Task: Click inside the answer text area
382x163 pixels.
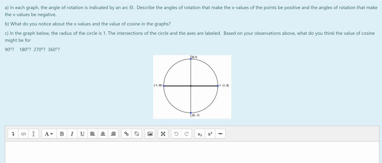Action: tap(191, 152)
